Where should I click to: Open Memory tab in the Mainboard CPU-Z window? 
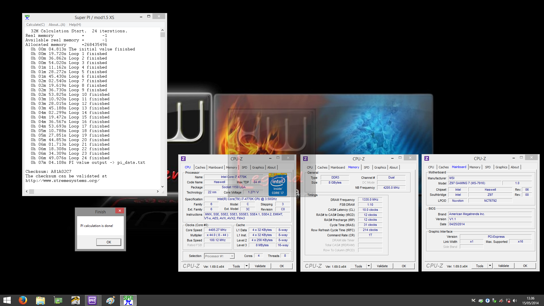tap(475, 167)
